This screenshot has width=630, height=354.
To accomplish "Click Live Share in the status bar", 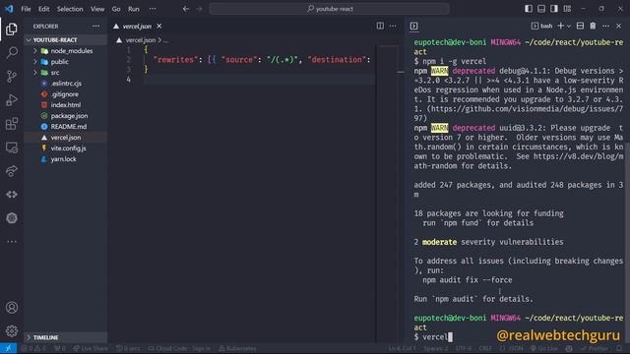I will click(91, 349).
